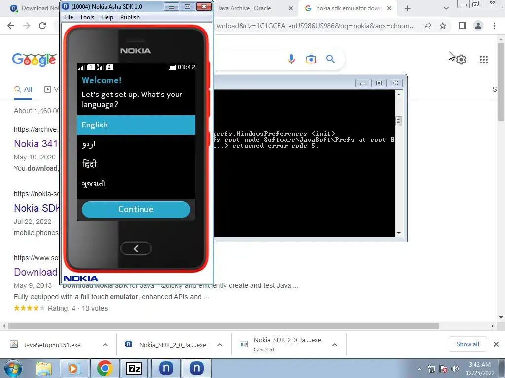Go back in Chrome
The height and width of the screenshot is (378, 505).
tap(11, 26)
